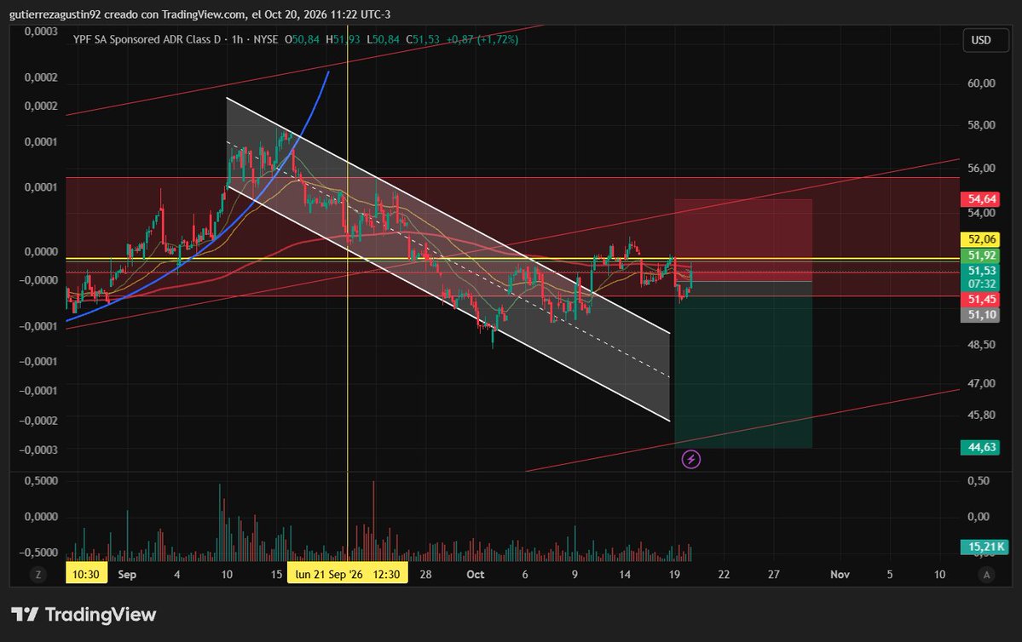Click the 58,00 price scale value
This screenshot has width=1022, height=642.
[x=981, y=125]
